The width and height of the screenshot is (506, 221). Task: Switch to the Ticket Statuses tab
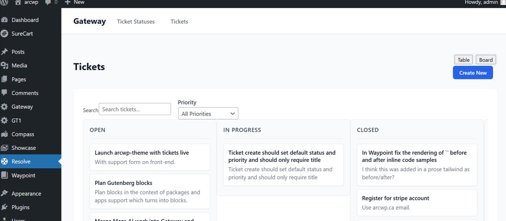(136, 22)
